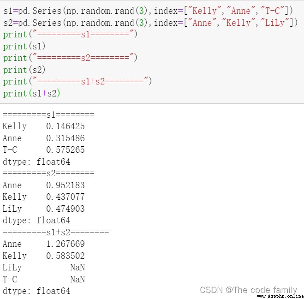This screenshot has width=304, height=299.
Task: Click the Anne 1.267669 sum result
Action: click(x=43, y=244)
